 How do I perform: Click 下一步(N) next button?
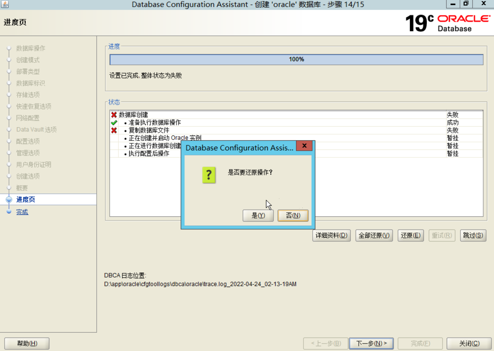point(372,344)
